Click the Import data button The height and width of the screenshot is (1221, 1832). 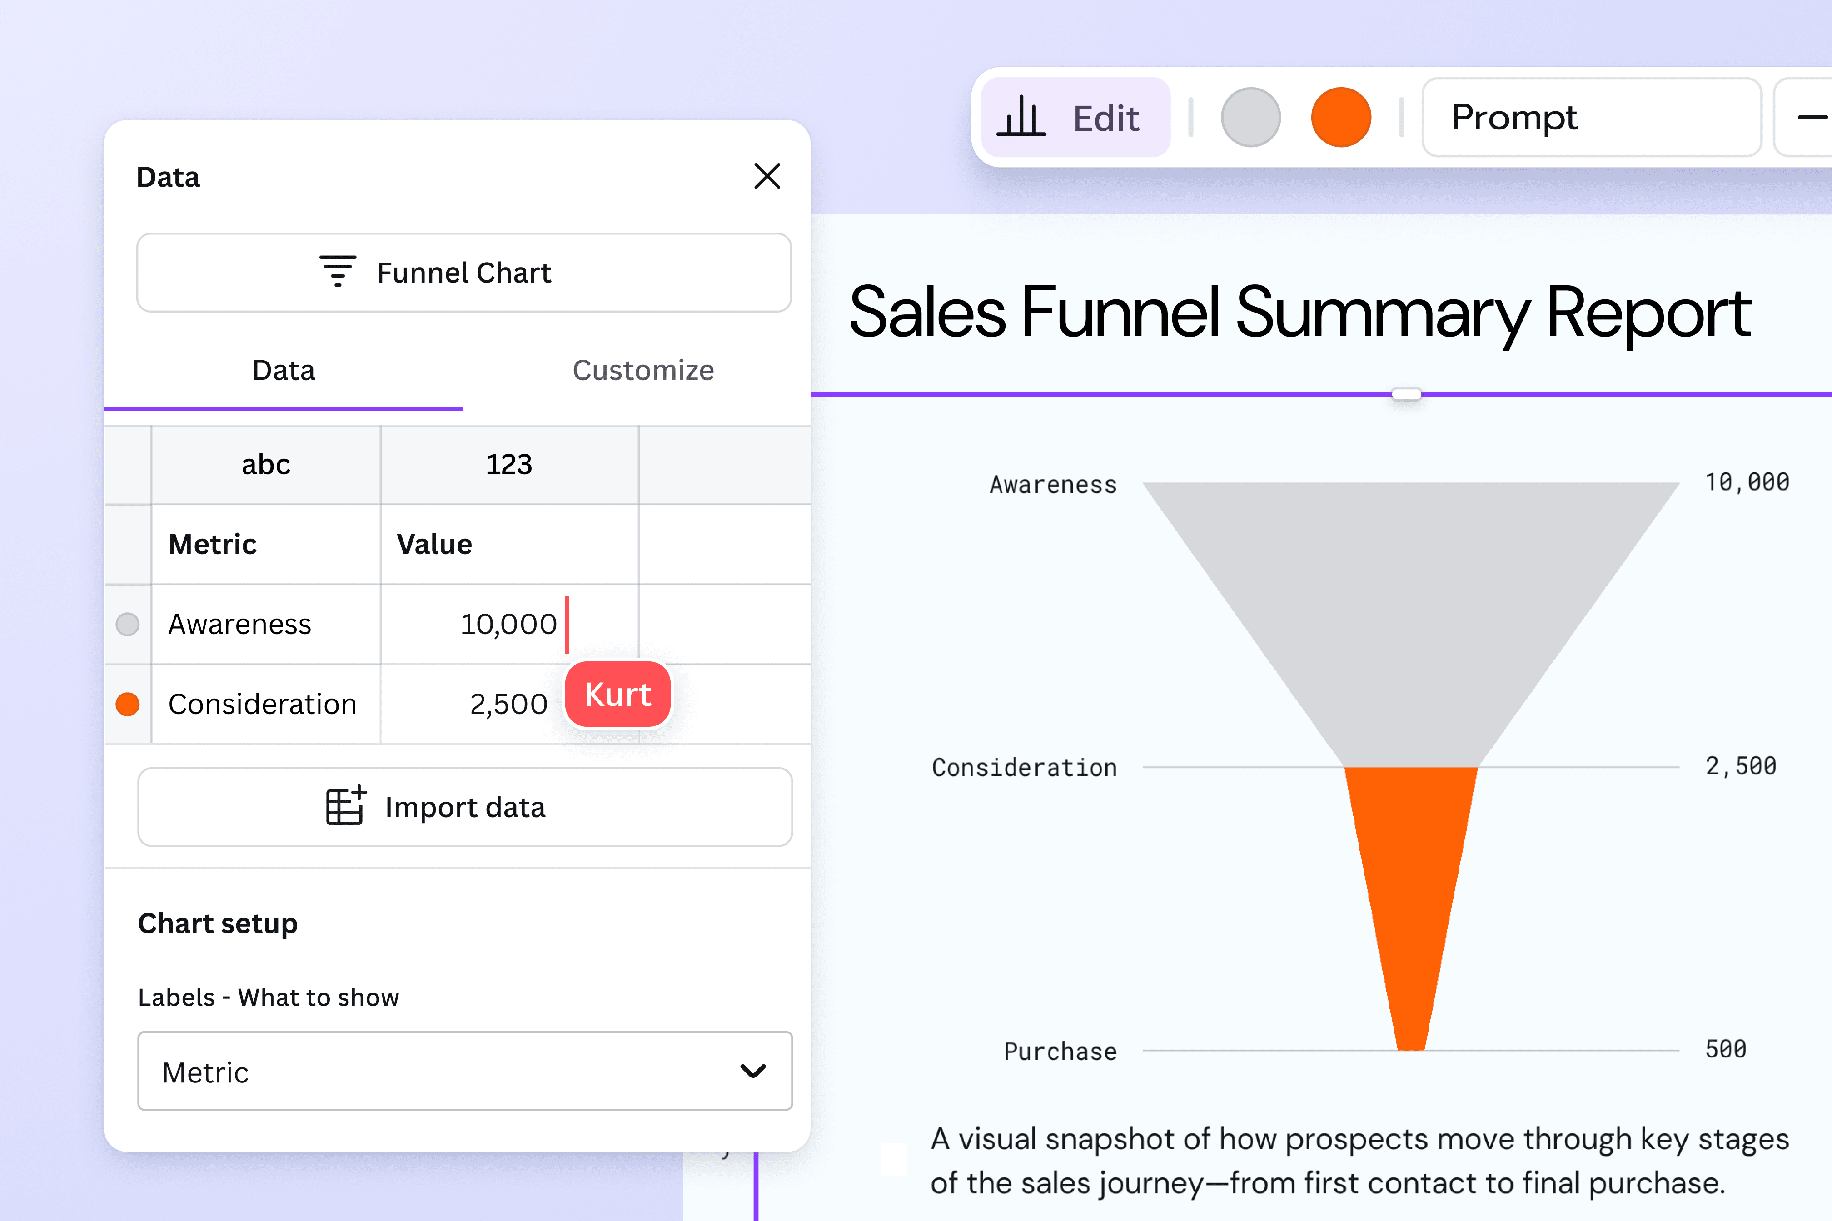pyautogui.click(x=464, y=807)
